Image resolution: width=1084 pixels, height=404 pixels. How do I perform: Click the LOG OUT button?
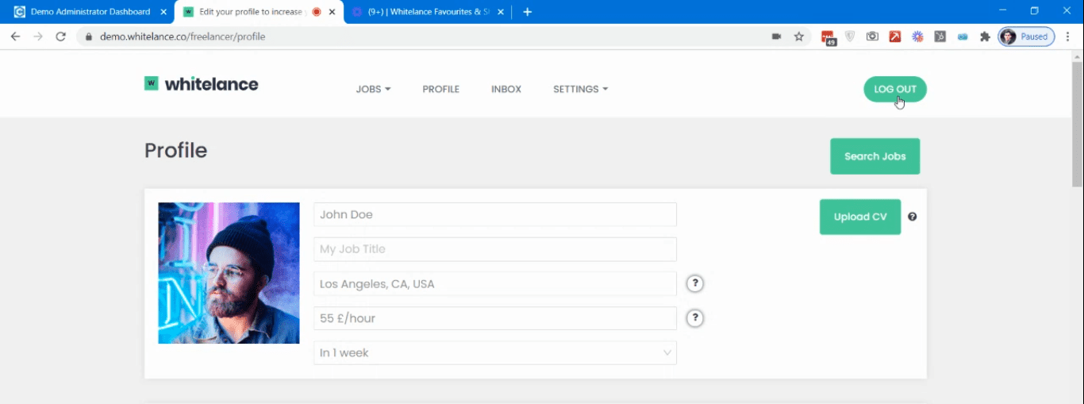tap(895, 89)
